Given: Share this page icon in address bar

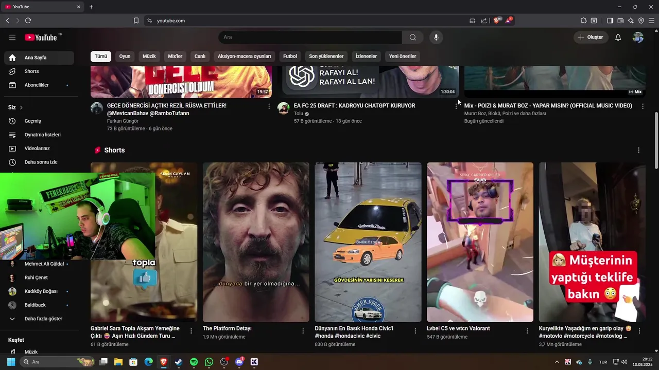Looking at the screenshot, I should 484,21.
